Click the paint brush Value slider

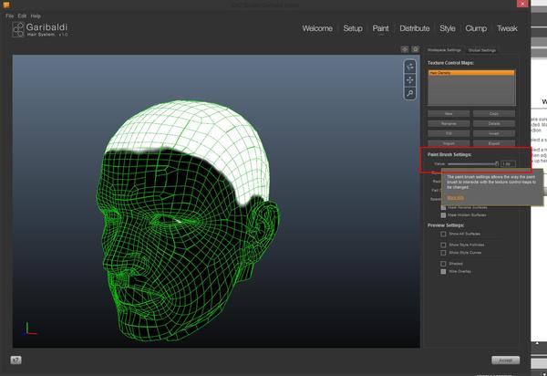pyautogui.click(x=472, y=163)
